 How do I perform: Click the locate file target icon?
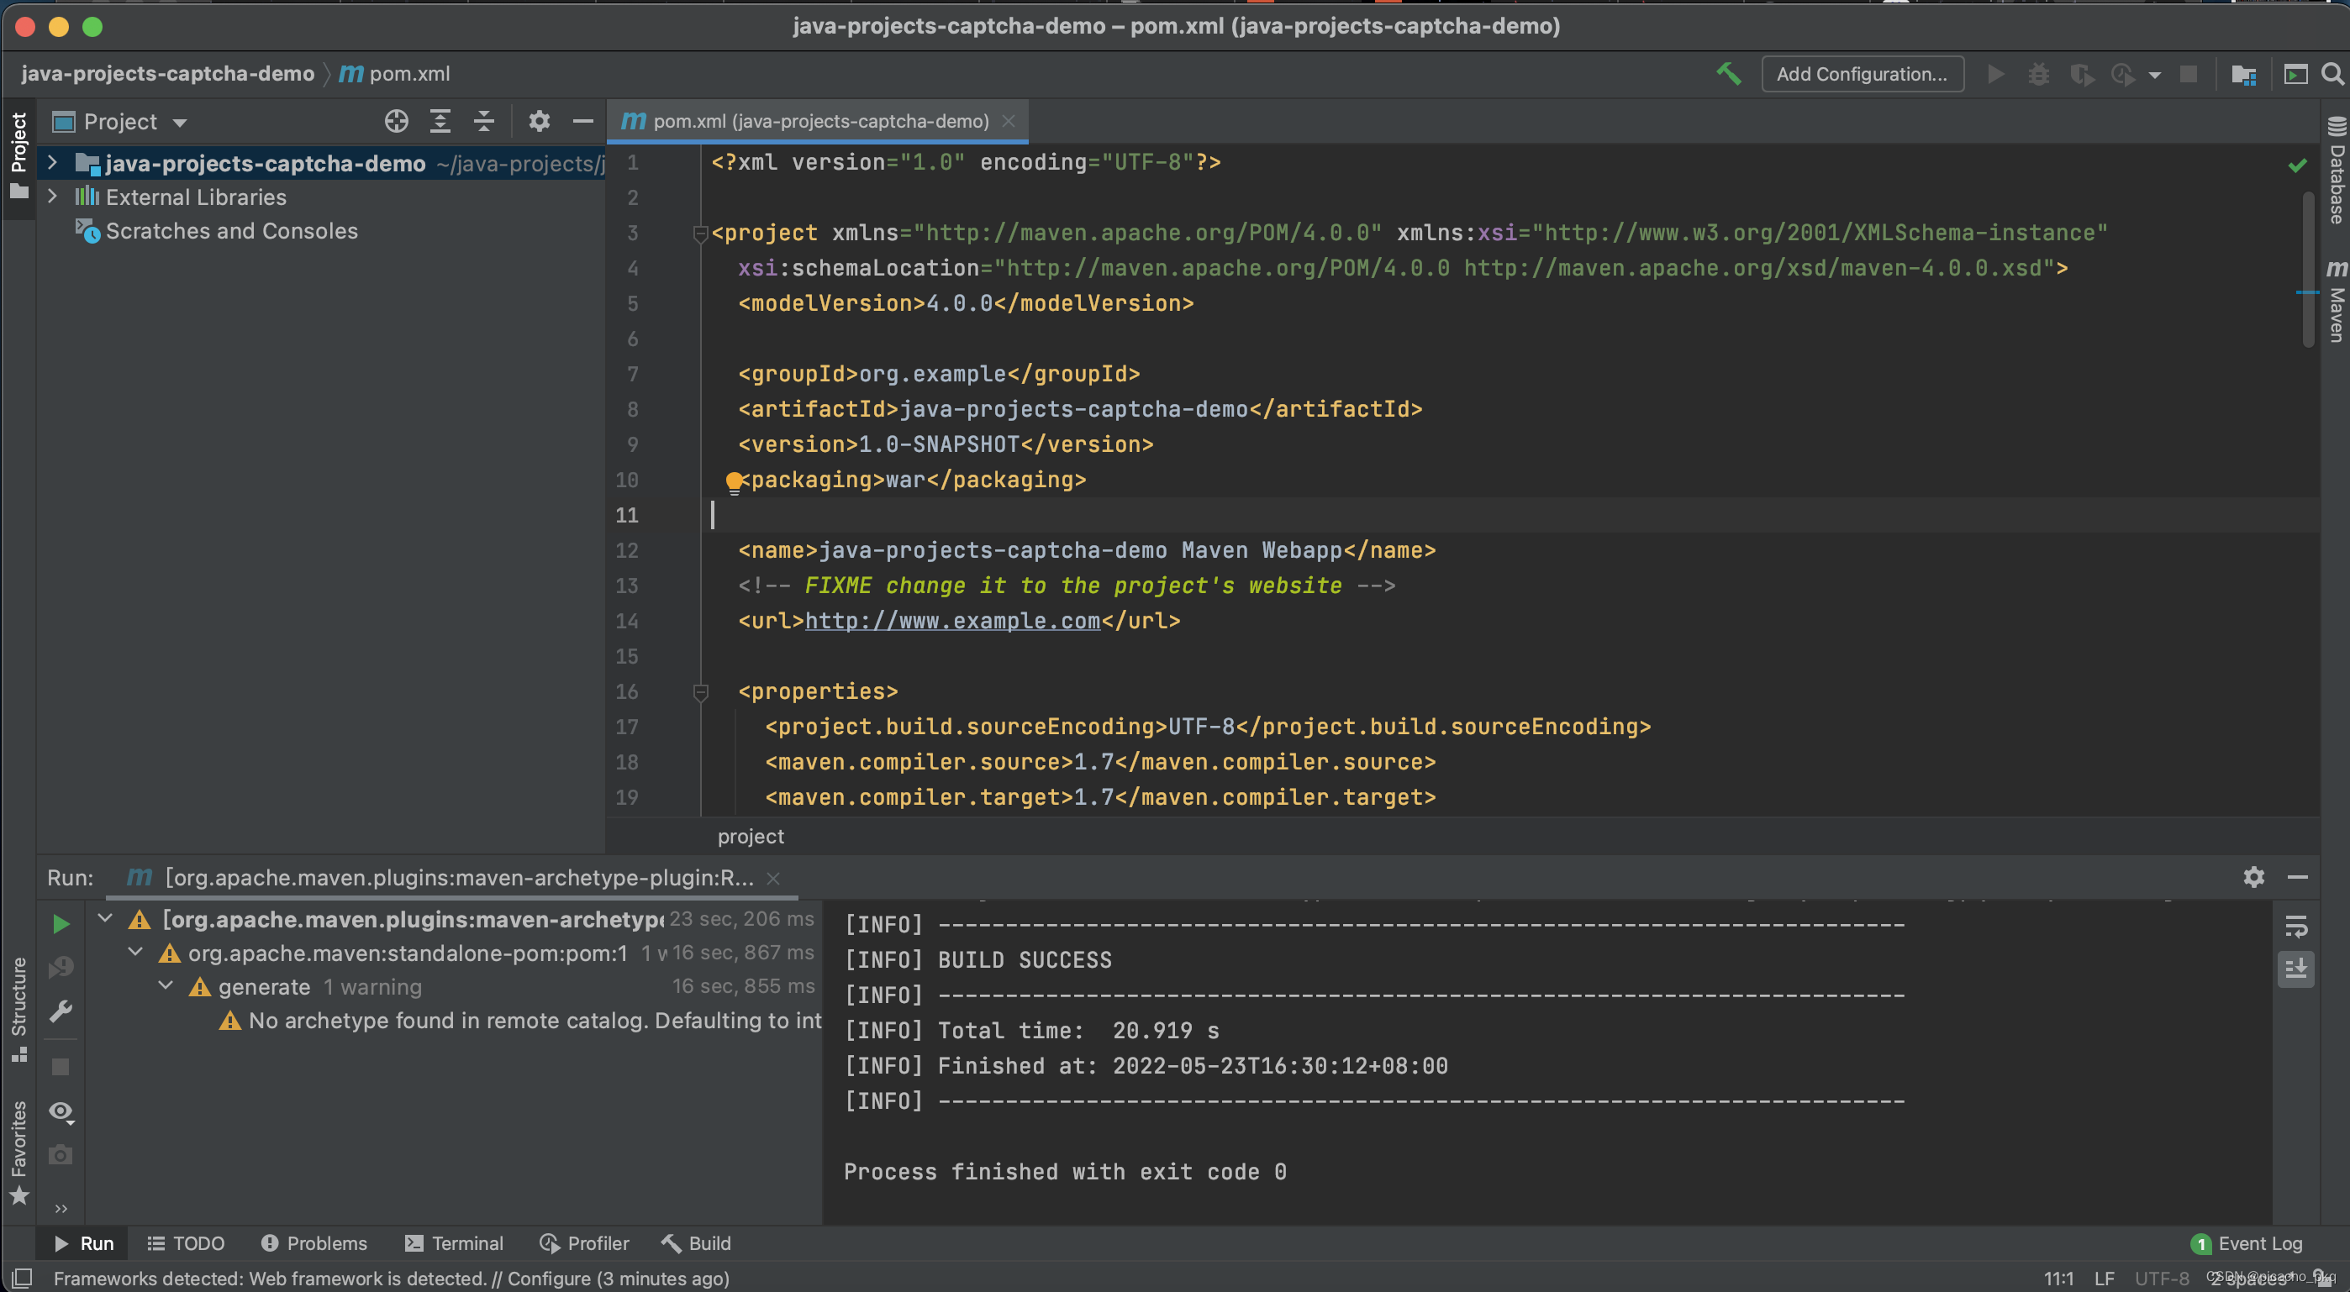coord(396,121)
